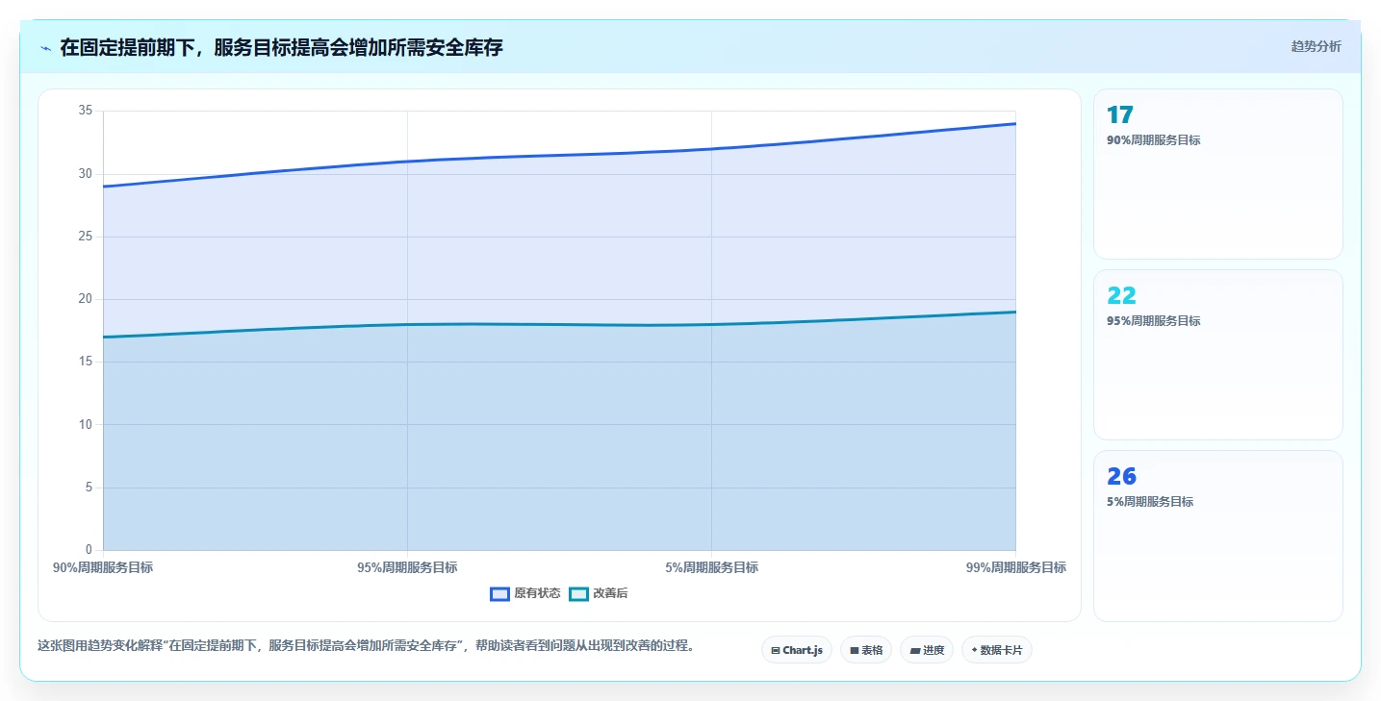Viewport: 1381px width, 701px height.
Task: Click the 趋势分析 label in header
Action: pyautogui.click(x=1316, y=46)
